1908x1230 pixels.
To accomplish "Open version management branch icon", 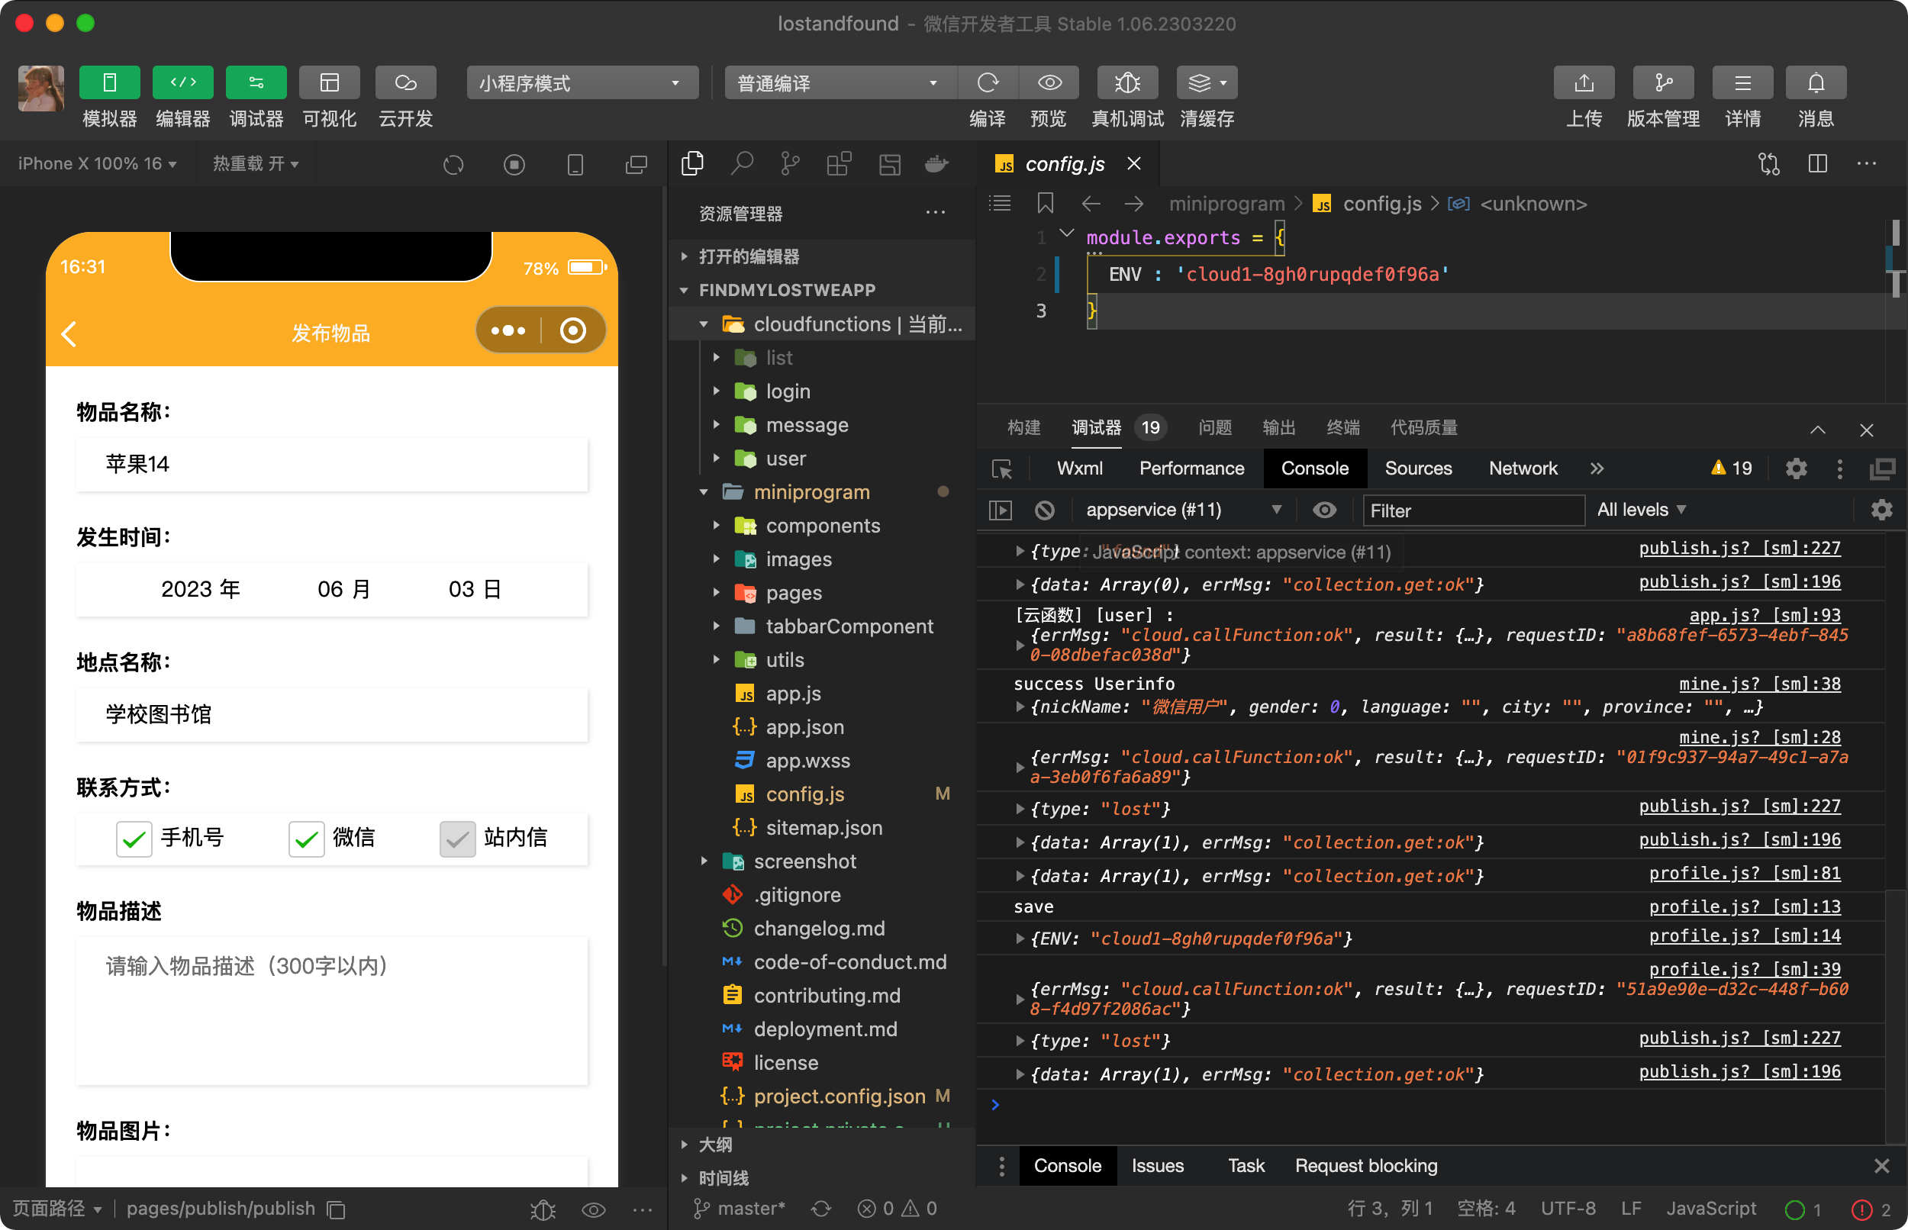I will 1663,83.
